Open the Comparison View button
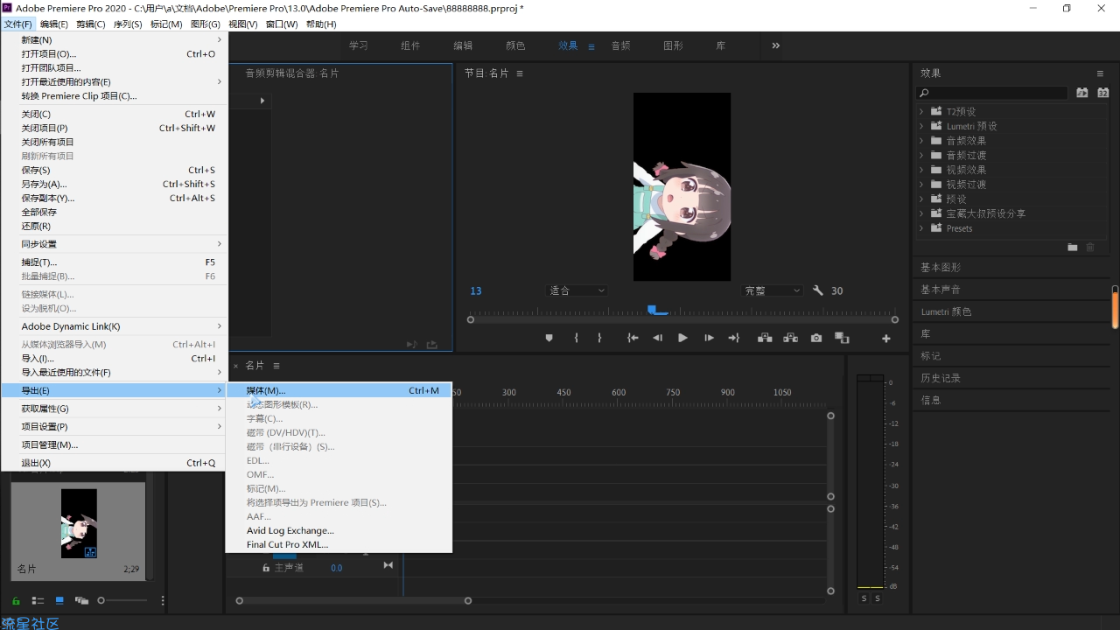Screen dimensions: 1120x630 pyautogui.click(x=842, y=338)
